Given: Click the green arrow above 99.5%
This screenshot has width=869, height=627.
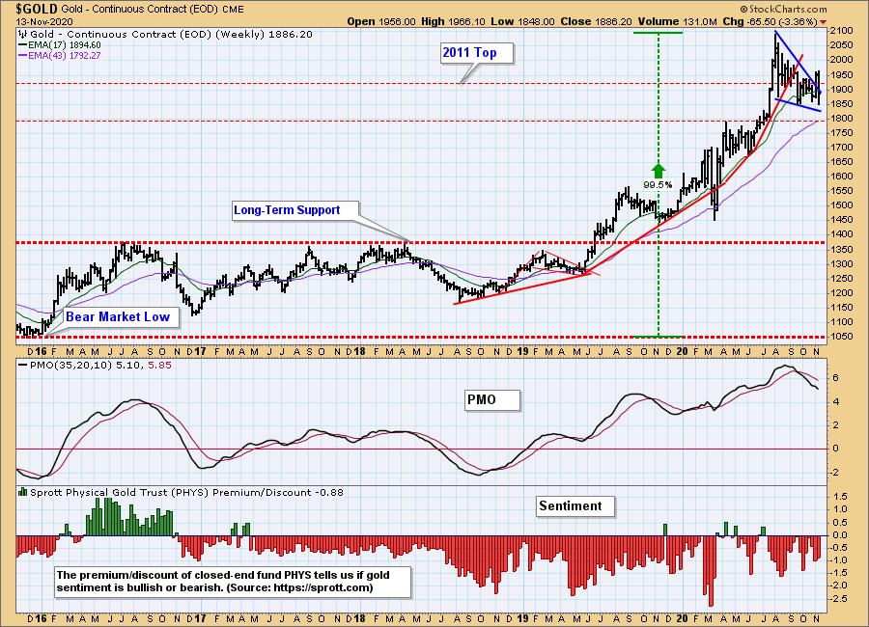Looking at the screenshot, I should coord(658,171).
